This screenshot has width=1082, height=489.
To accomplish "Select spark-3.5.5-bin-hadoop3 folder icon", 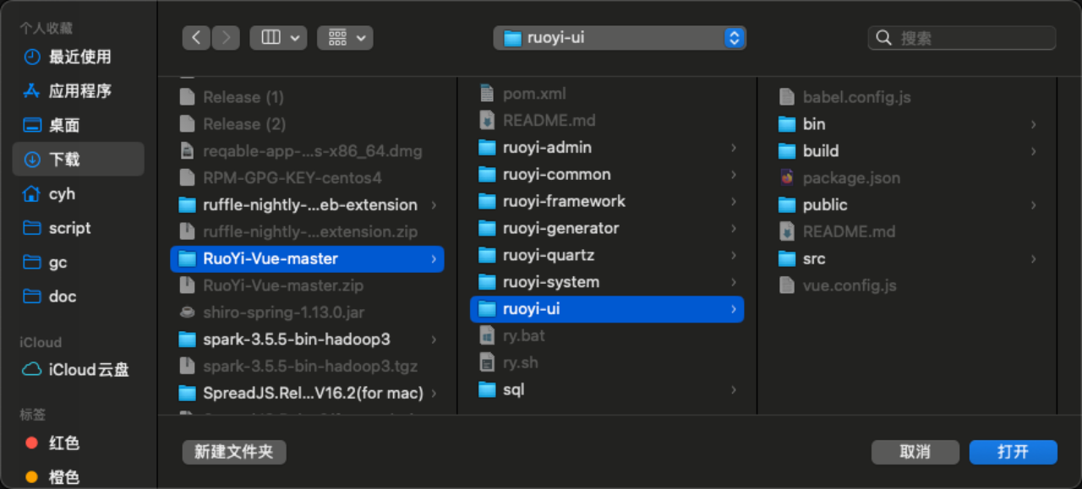I will tap(187, 340).
